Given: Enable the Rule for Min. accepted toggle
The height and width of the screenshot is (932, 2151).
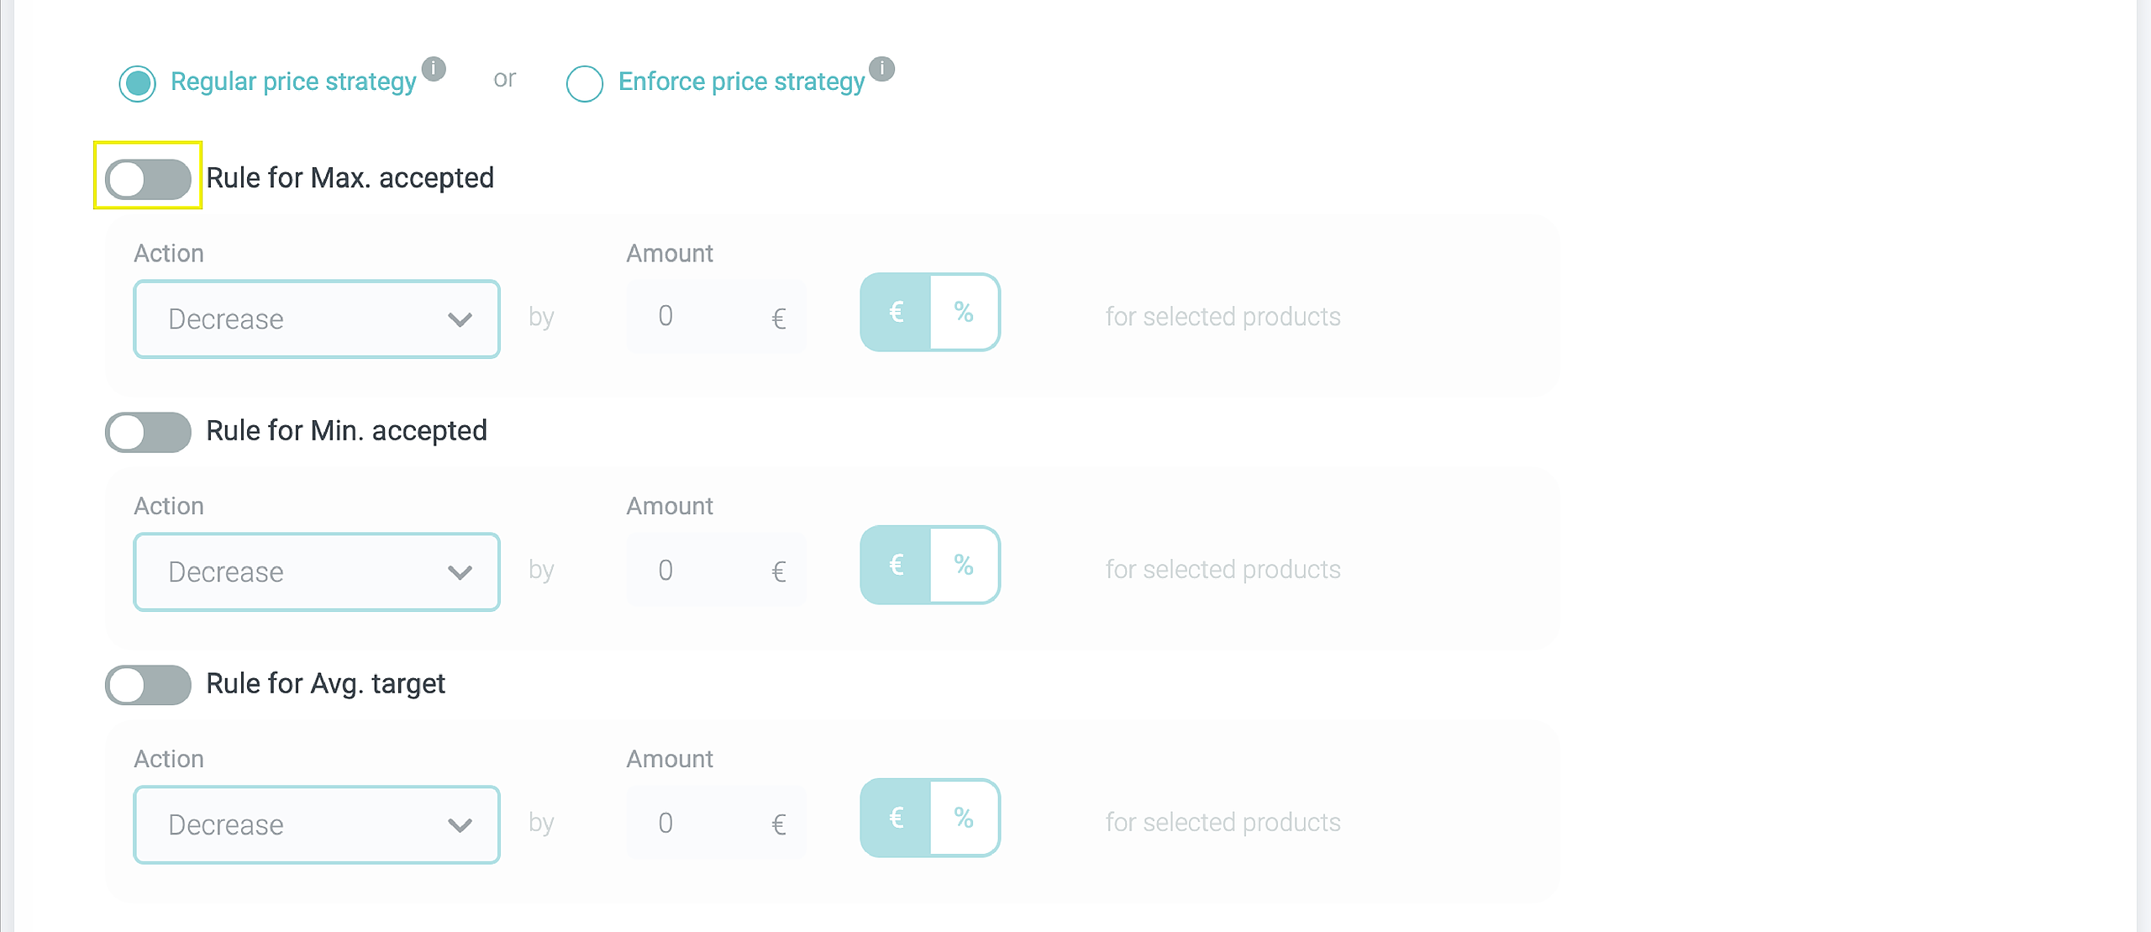Looking at the screenshot, I should [148, 432].
